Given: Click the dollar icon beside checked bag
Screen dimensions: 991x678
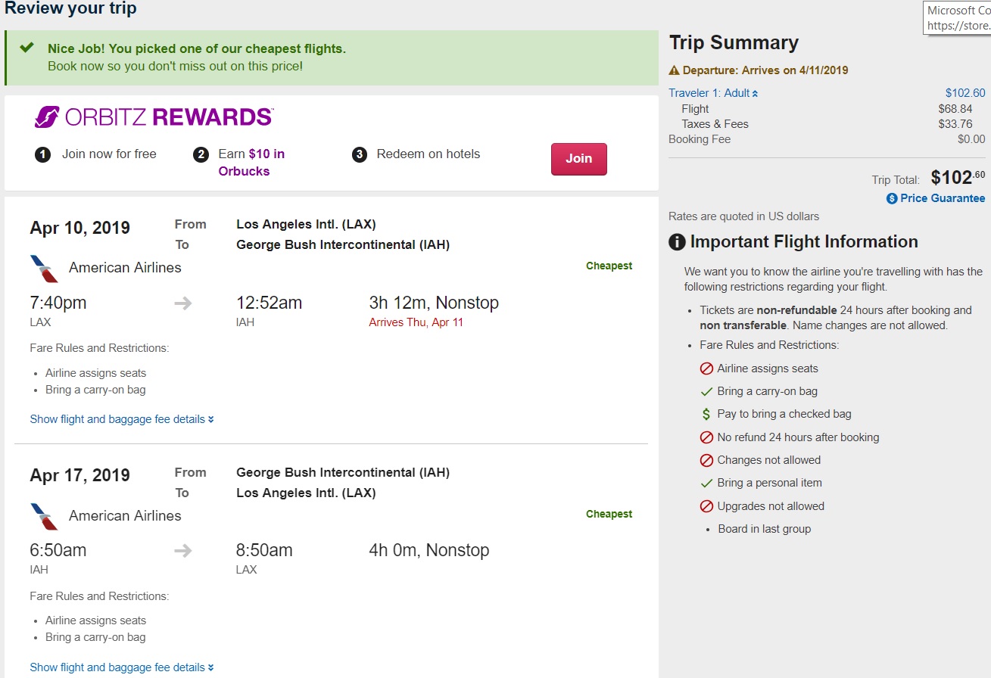Looking at the screenshot, I should coord(706,415).
